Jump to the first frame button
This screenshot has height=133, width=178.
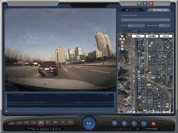pos(12,123)
